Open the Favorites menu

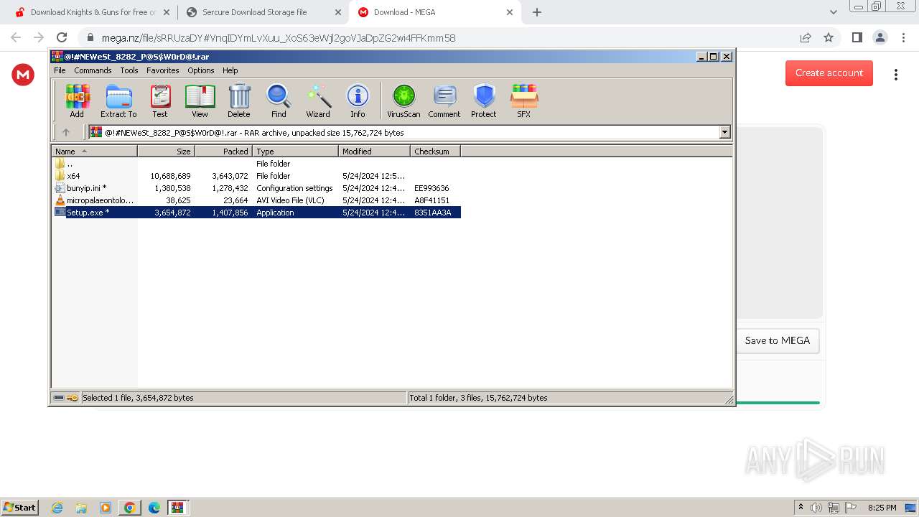[163, 70]
